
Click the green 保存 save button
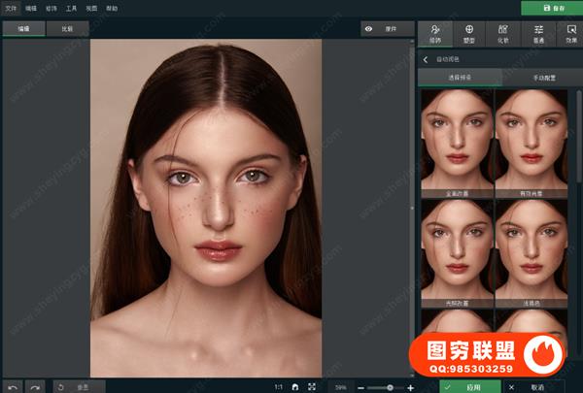pos(549,8)
